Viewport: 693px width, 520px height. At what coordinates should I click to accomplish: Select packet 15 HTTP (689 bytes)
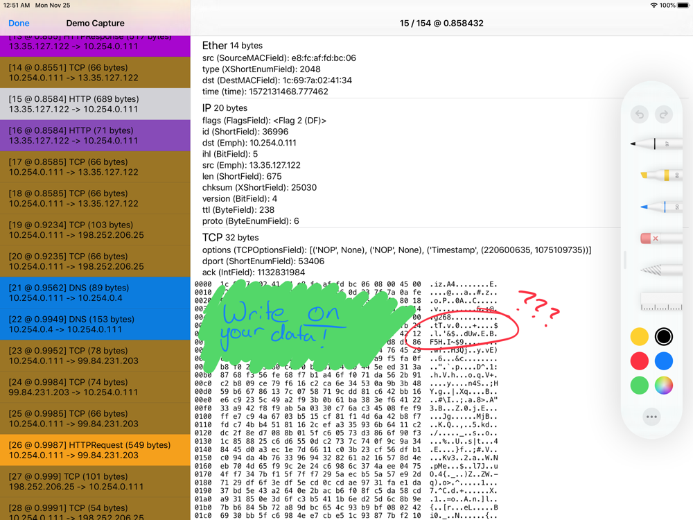pos(95,104)
